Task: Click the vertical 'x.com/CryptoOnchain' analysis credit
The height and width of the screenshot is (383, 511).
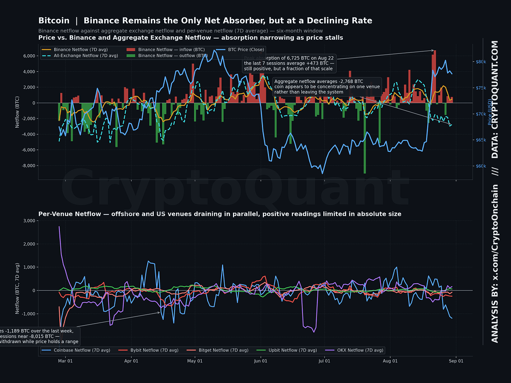Action: 495,264
